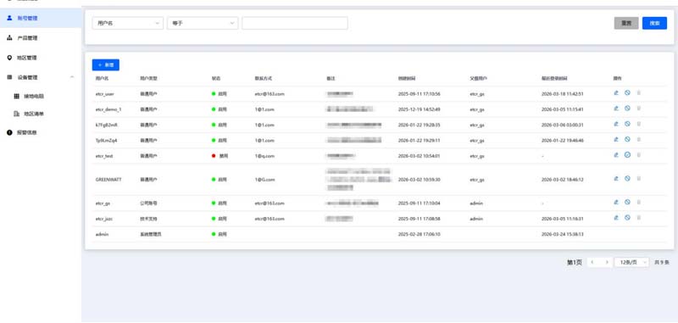Click the email 1@G.com
Viewport: 678px width, 323px height.
[264, 180]
